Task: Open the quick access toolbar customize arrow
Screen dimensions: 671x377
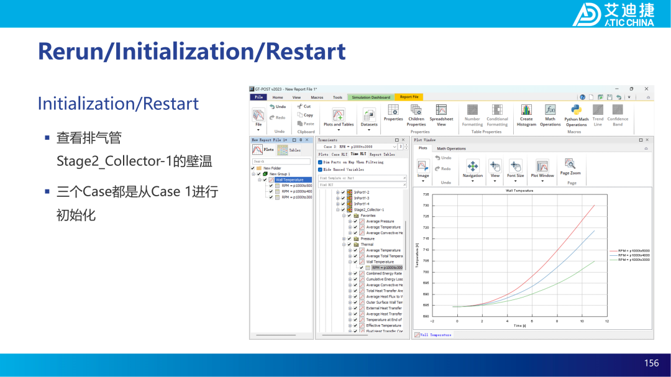Action: pos(629,98)
